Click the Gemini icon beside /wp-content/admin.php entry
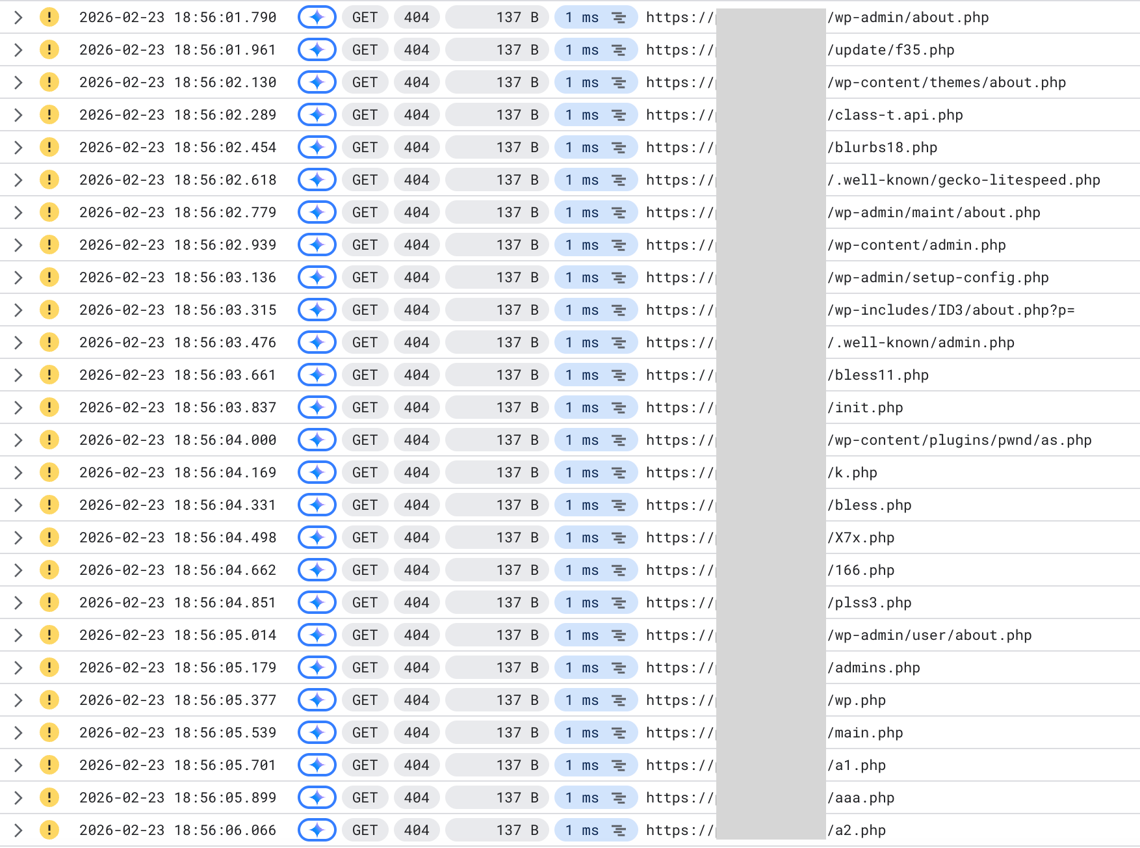This screenshot has height=848, width=1140. [317, 245]
